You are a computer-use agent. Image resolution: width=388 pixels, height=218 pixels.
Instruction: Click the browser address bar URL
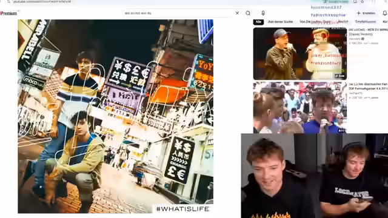[x=42, y=1]
